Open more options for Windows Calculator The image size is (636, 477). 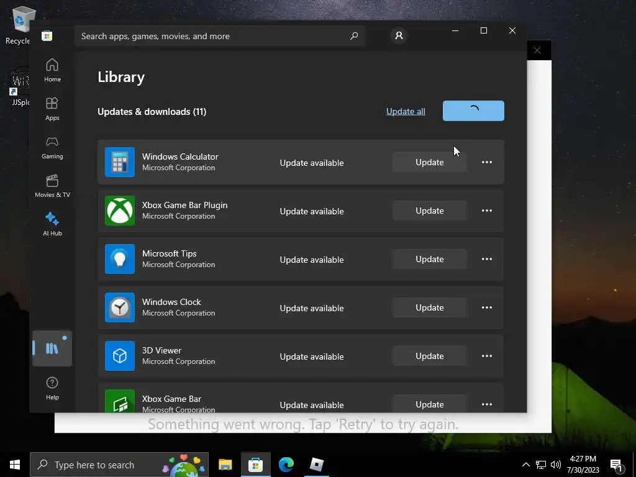[487, 162]
